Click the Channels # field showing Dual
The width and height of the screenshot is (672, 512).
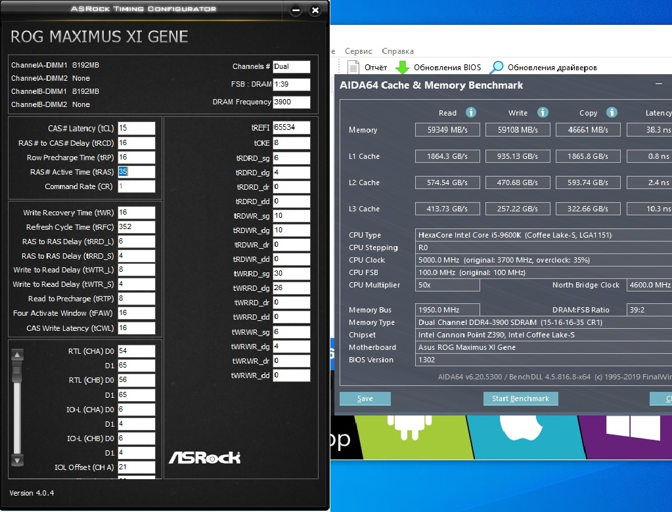292,66
